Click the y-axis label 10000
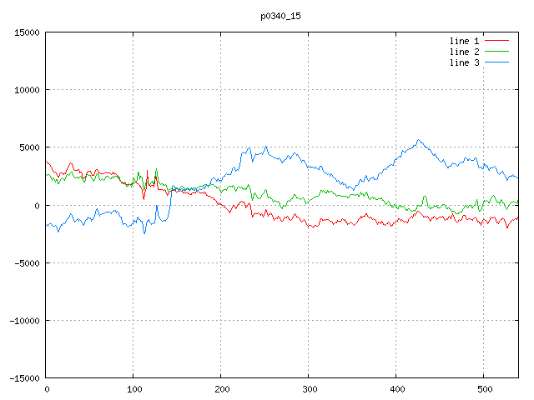 [x=27, y=90]
